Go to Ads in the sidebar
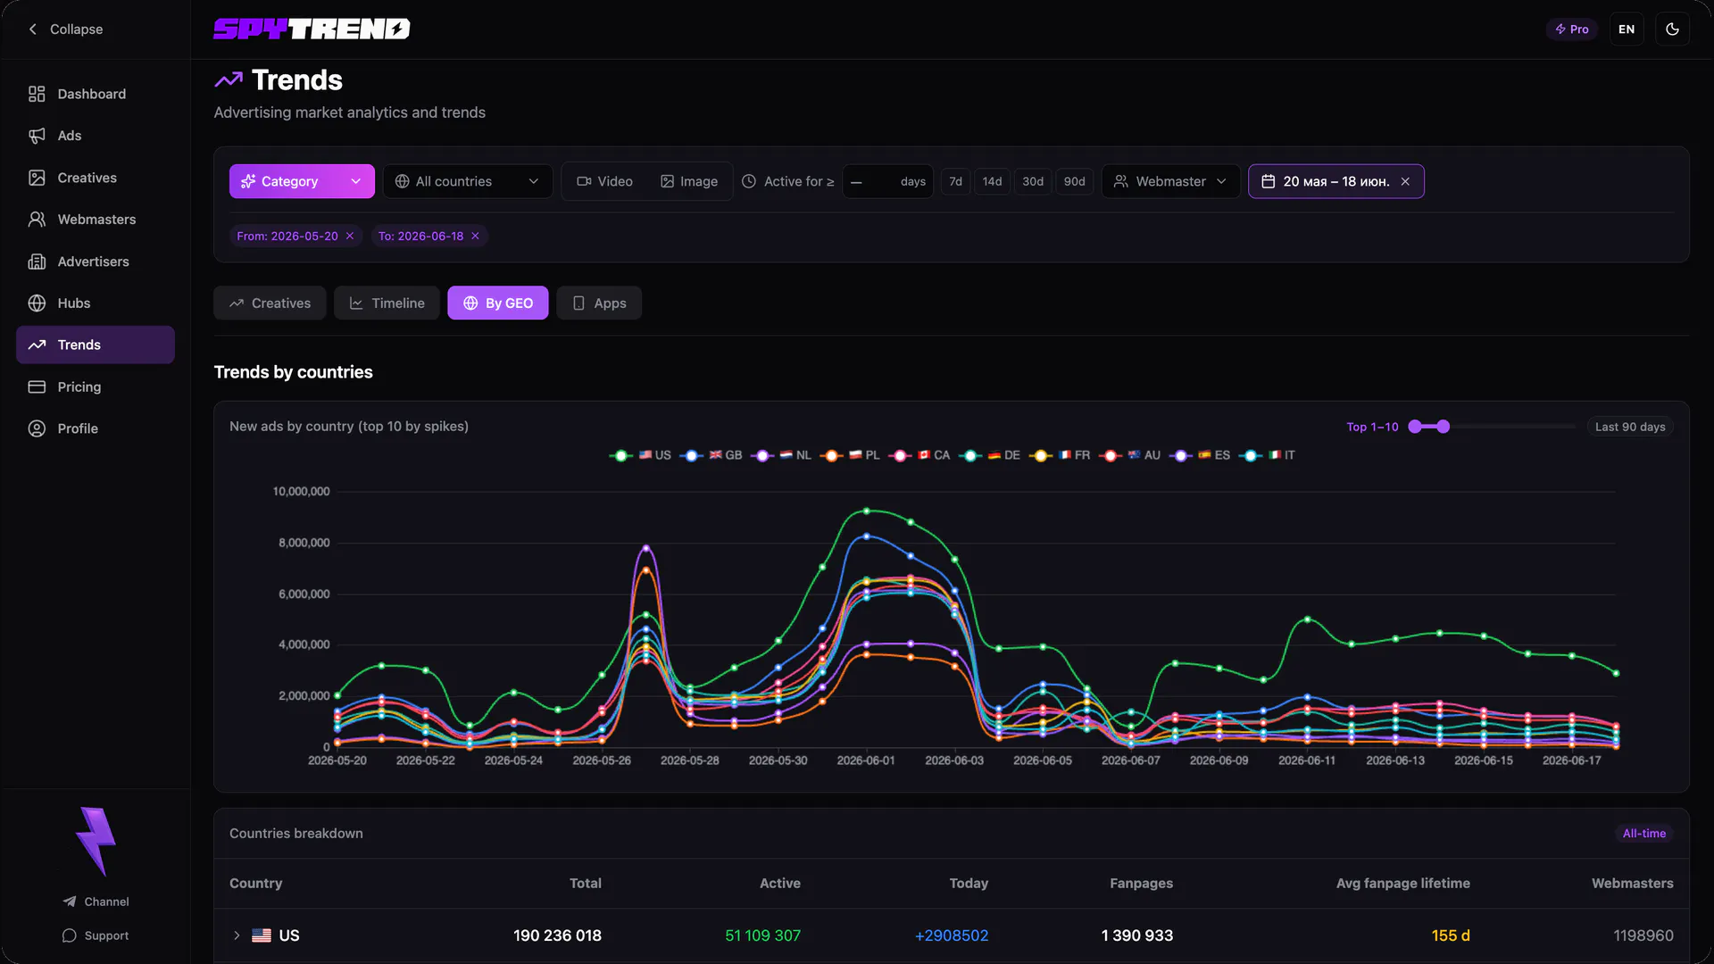The image size is (1714, 964). point(95,136)
